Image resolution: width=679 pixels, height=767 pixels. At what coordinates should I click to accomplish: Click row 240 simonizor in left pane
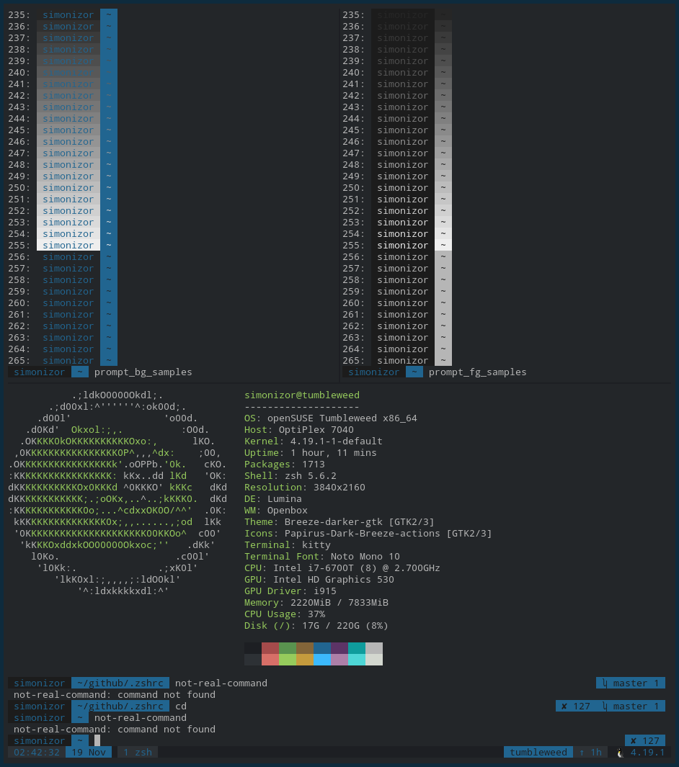pos(68,73)
